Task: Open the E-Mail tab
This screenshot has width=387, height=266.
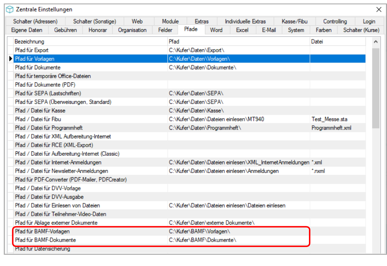Action: click(x=269, y=30)
